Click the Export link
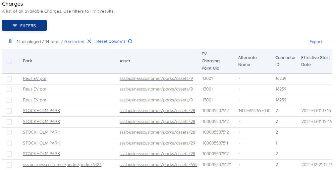 point(316,42)
